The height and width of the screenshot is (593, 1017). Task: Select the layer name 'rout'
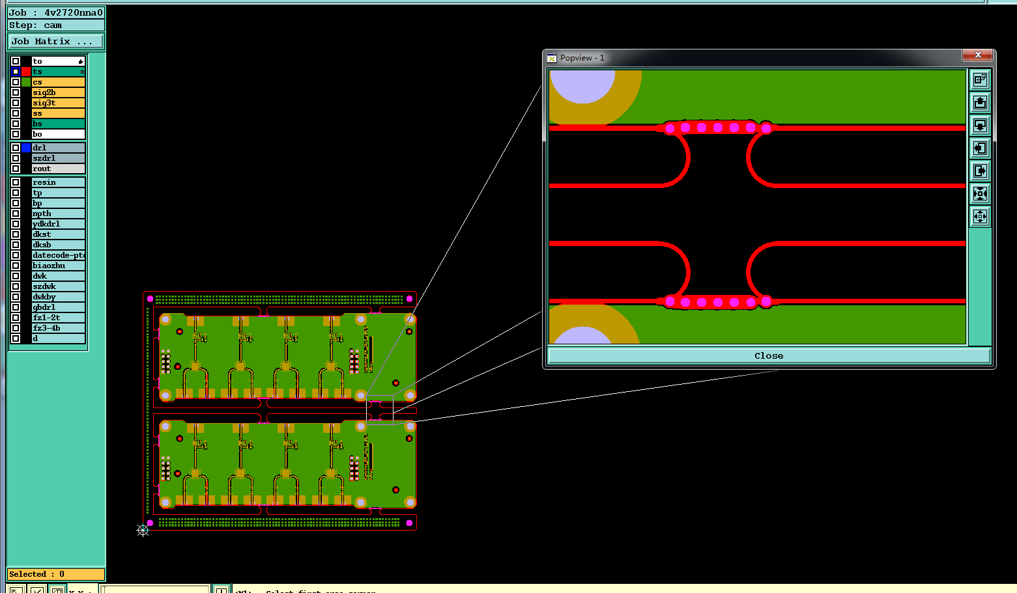click(59, 169)
